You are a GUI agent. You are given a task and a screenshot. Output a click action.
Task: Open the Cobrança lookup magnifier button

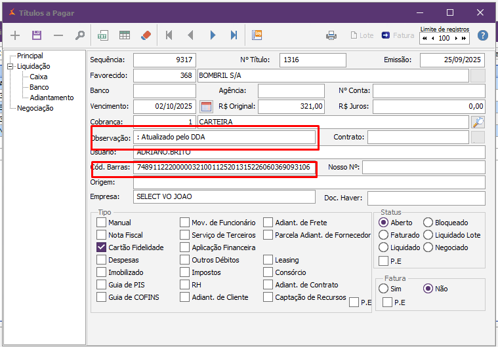(478, 122)
